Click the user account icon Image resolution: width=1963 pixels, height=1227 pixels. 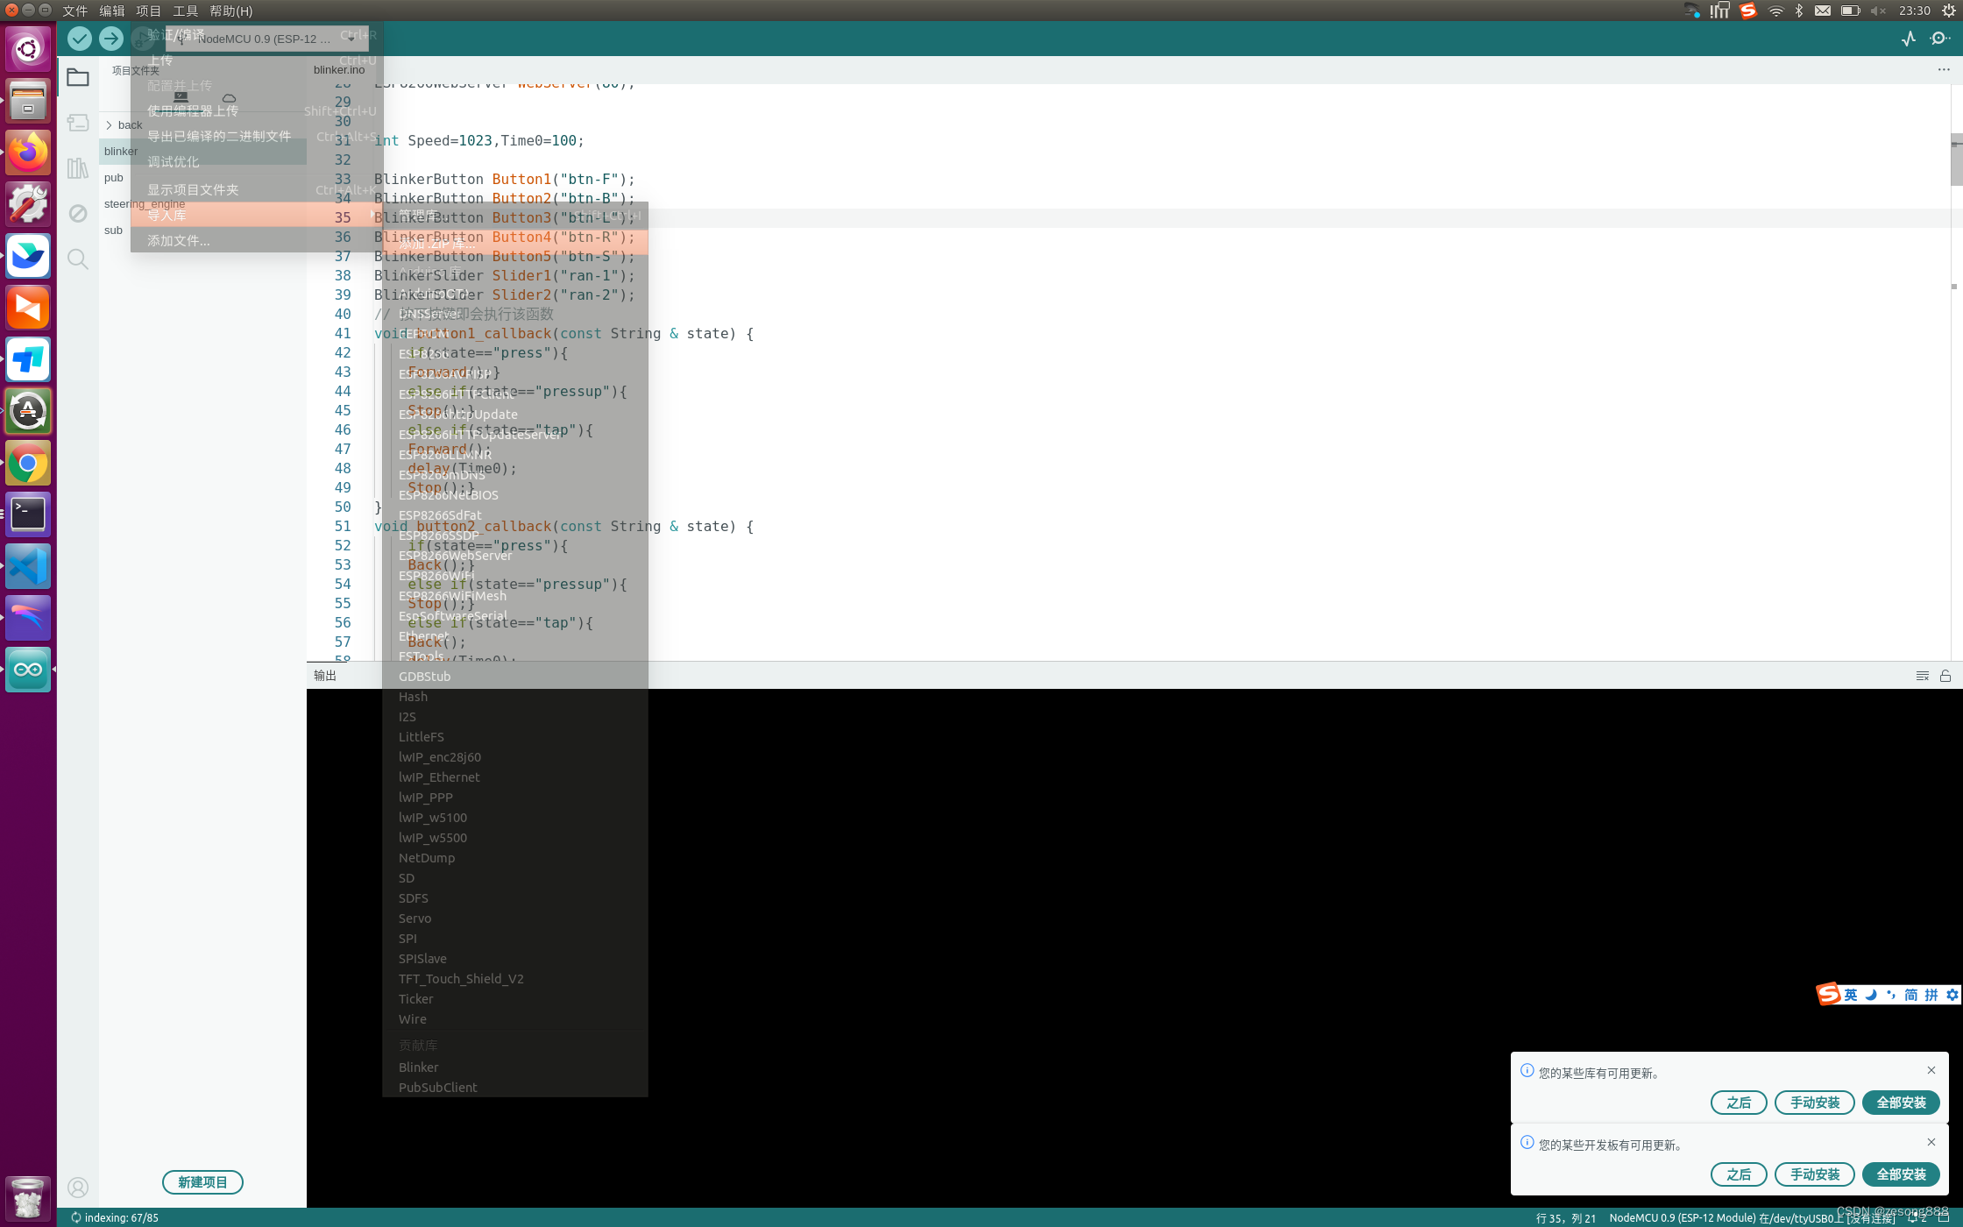(x=78, y=1188)
